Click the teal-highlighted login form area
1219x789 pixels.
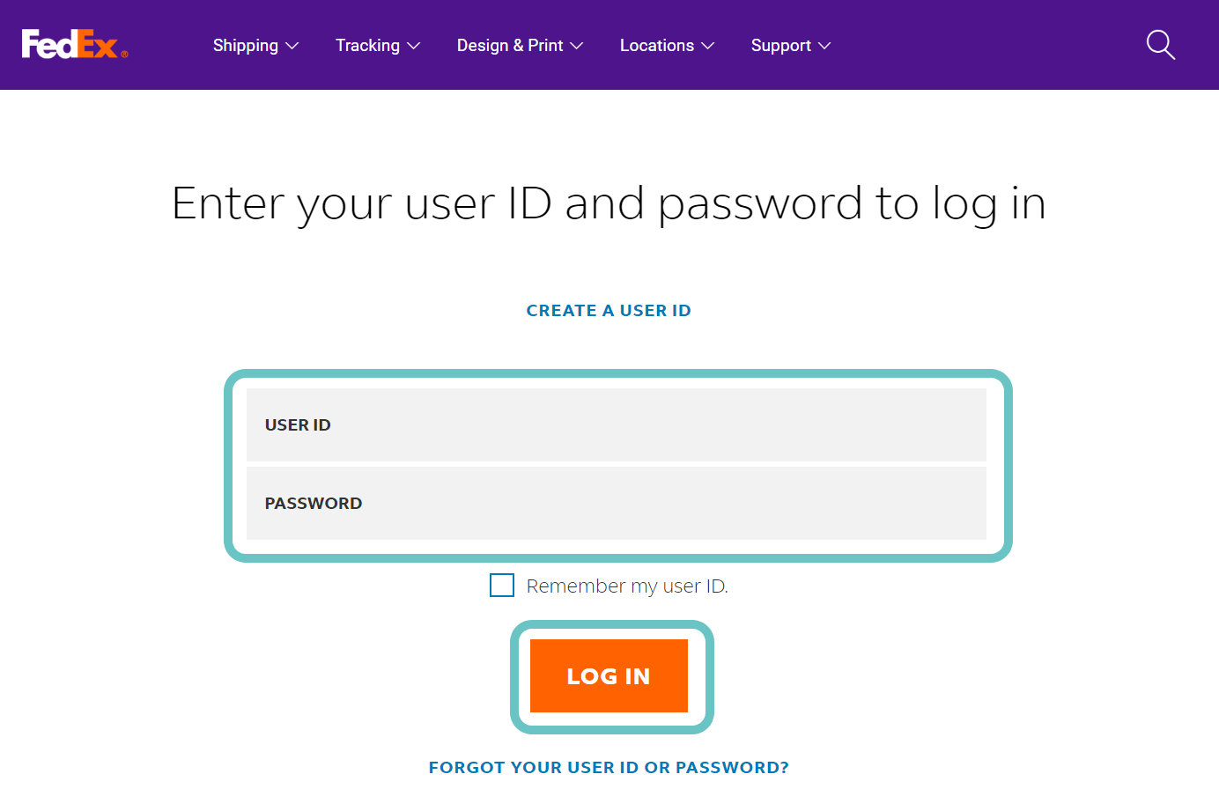tap(619, 464)
